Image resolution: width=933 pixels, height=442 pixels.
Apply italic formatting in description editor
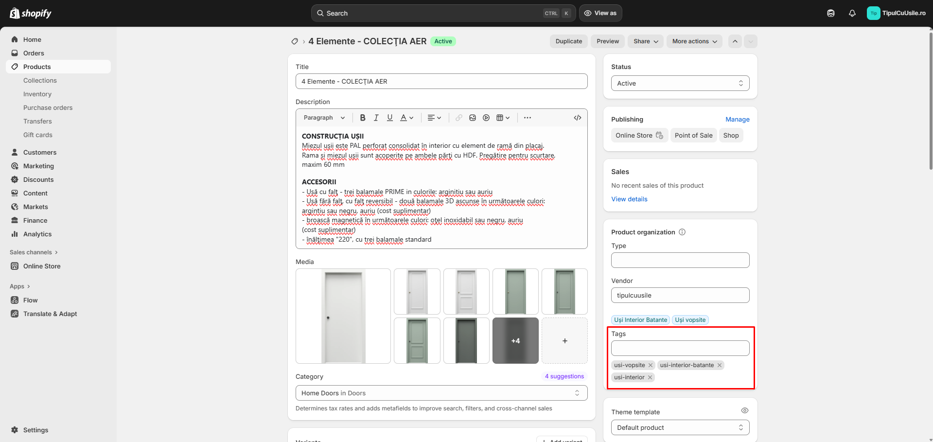pos(376,118)
